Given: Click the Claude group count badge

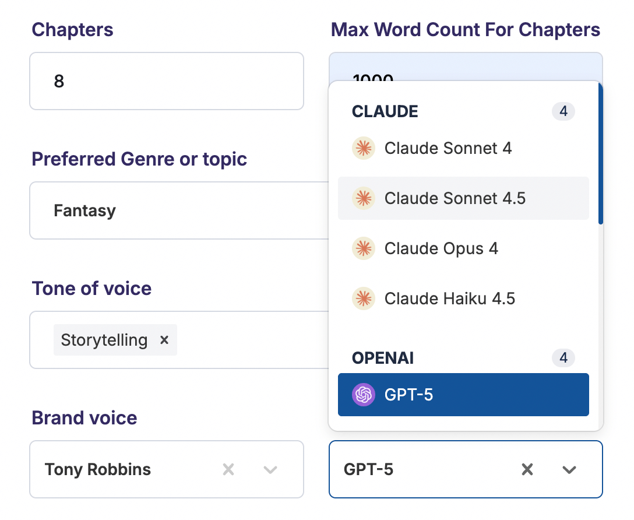Looking at the screenshot, I should point(563,111).
